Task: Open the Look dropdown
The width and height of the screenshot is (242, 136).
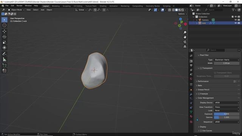Action: (226, 111)
